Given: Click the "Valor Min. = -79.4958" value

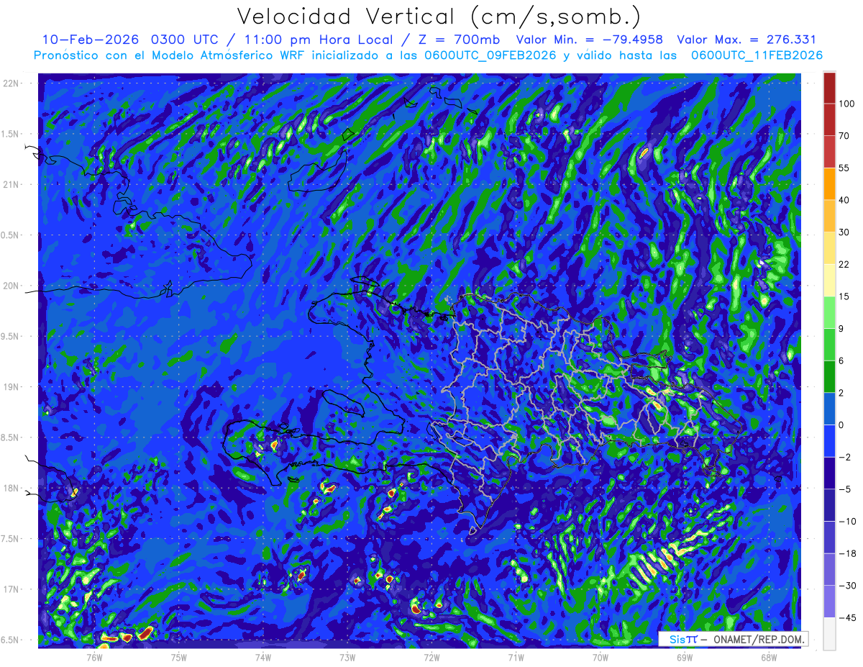Looking at the screenshot, I should point(590,40).
